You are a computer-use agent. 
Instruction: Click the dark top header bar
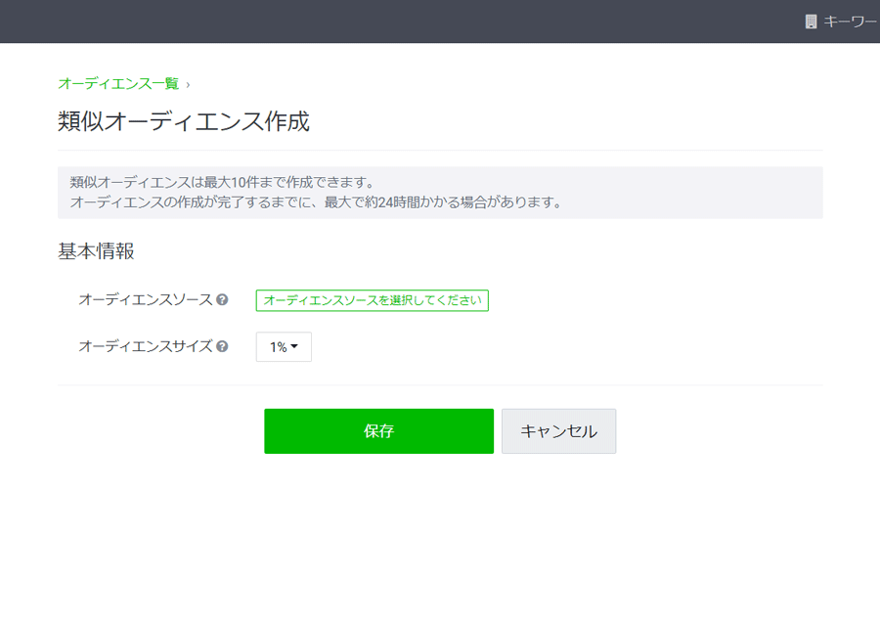click(393, 22)
